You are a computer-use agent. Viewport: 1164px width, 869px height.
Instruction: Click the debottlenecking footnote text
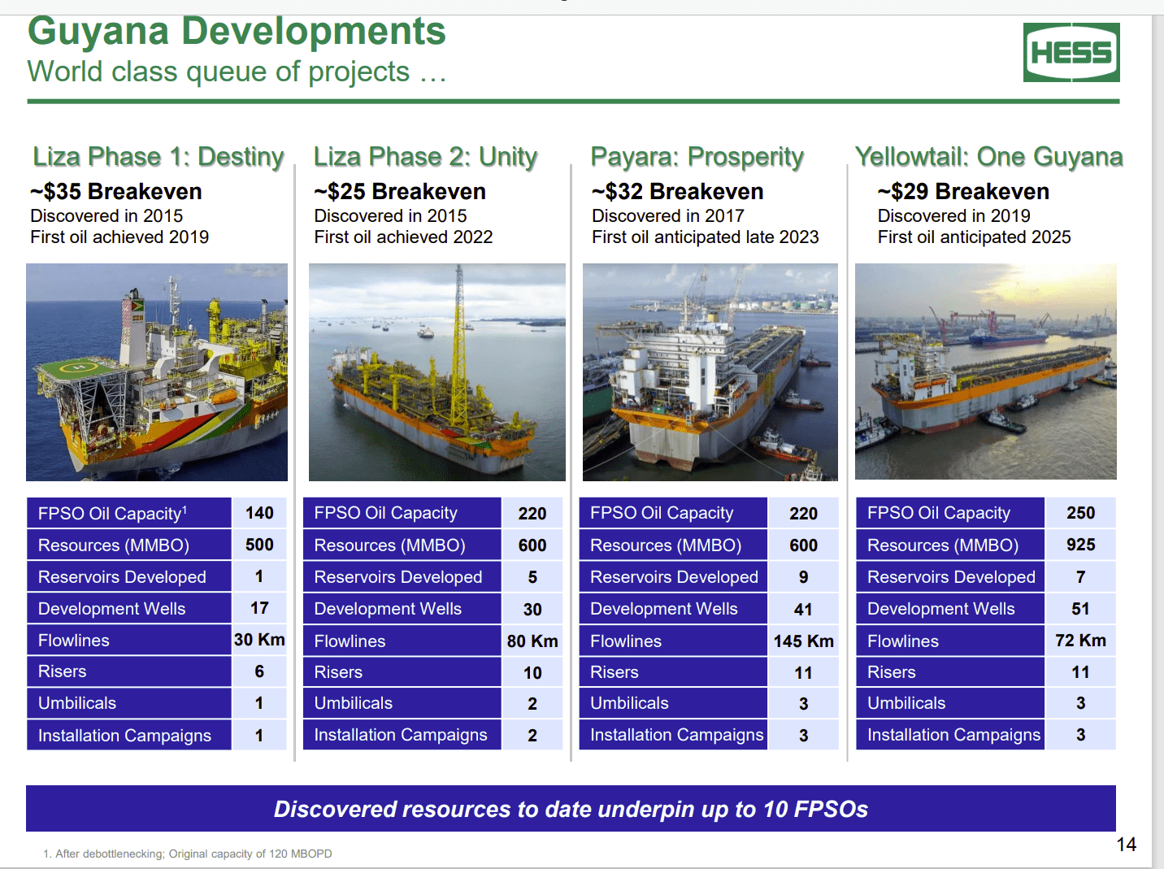coord(188,854)
